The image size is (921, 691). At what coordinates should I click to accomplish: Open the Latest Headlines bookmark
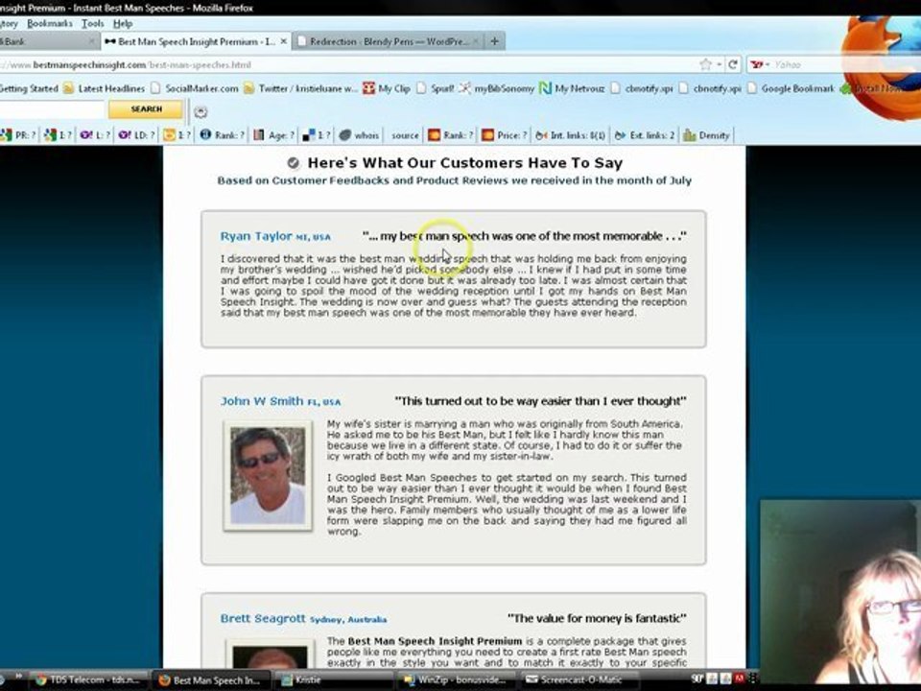[104, 88]
